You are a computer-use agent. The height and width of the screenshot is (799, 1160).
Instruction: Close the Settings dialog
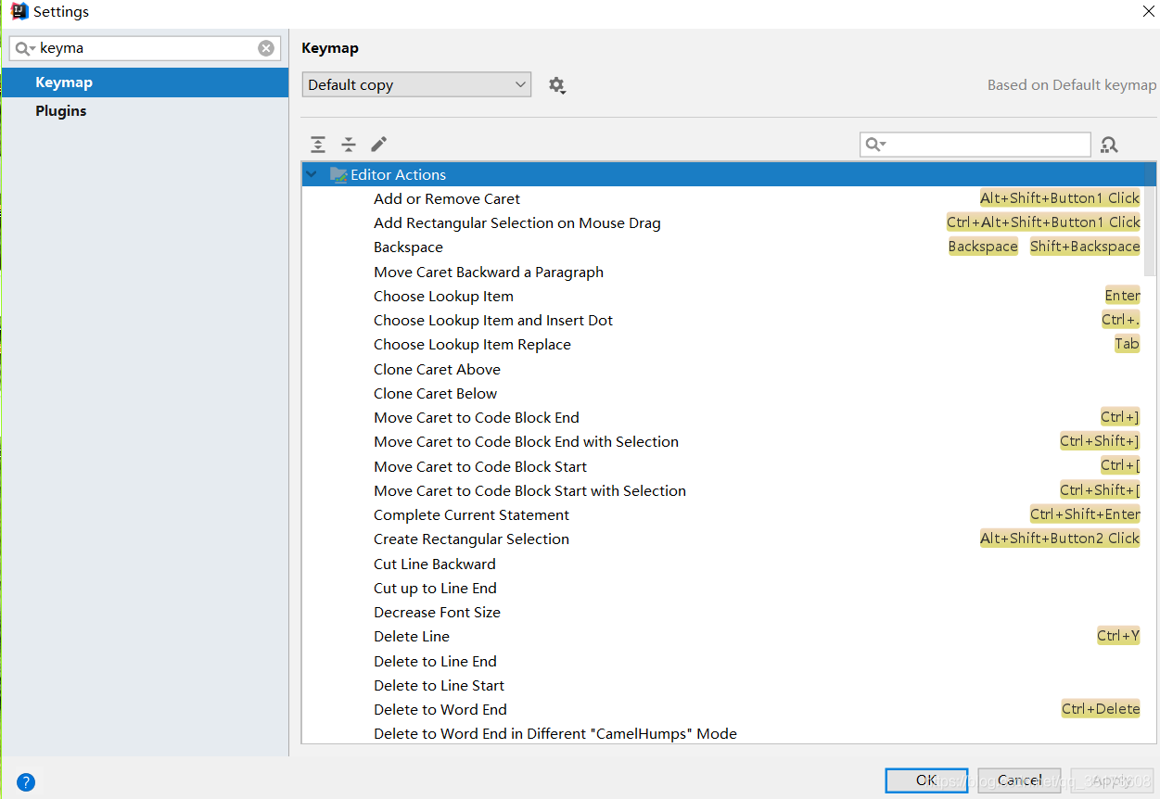click(x=1148, y=11)
